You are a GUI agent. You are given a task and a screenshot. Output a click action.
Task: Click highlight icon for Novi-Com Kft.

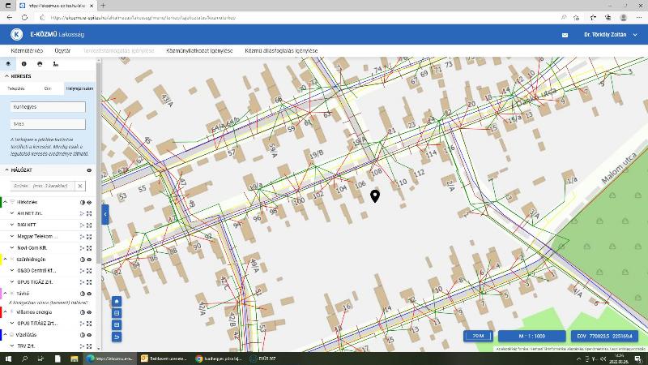click(x=82, y=248)
